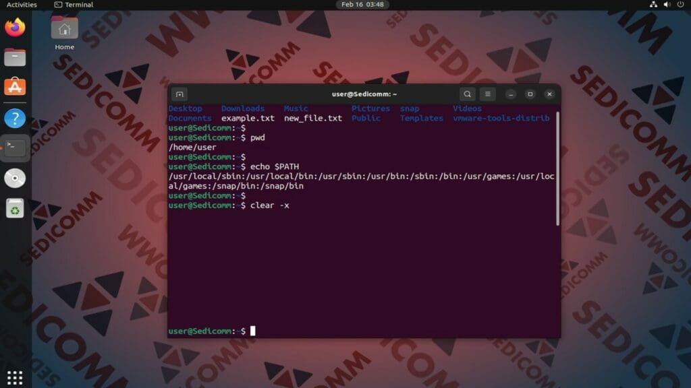
Task: Open the Terminal app menu in top bar
Action: tap(74, 5)
